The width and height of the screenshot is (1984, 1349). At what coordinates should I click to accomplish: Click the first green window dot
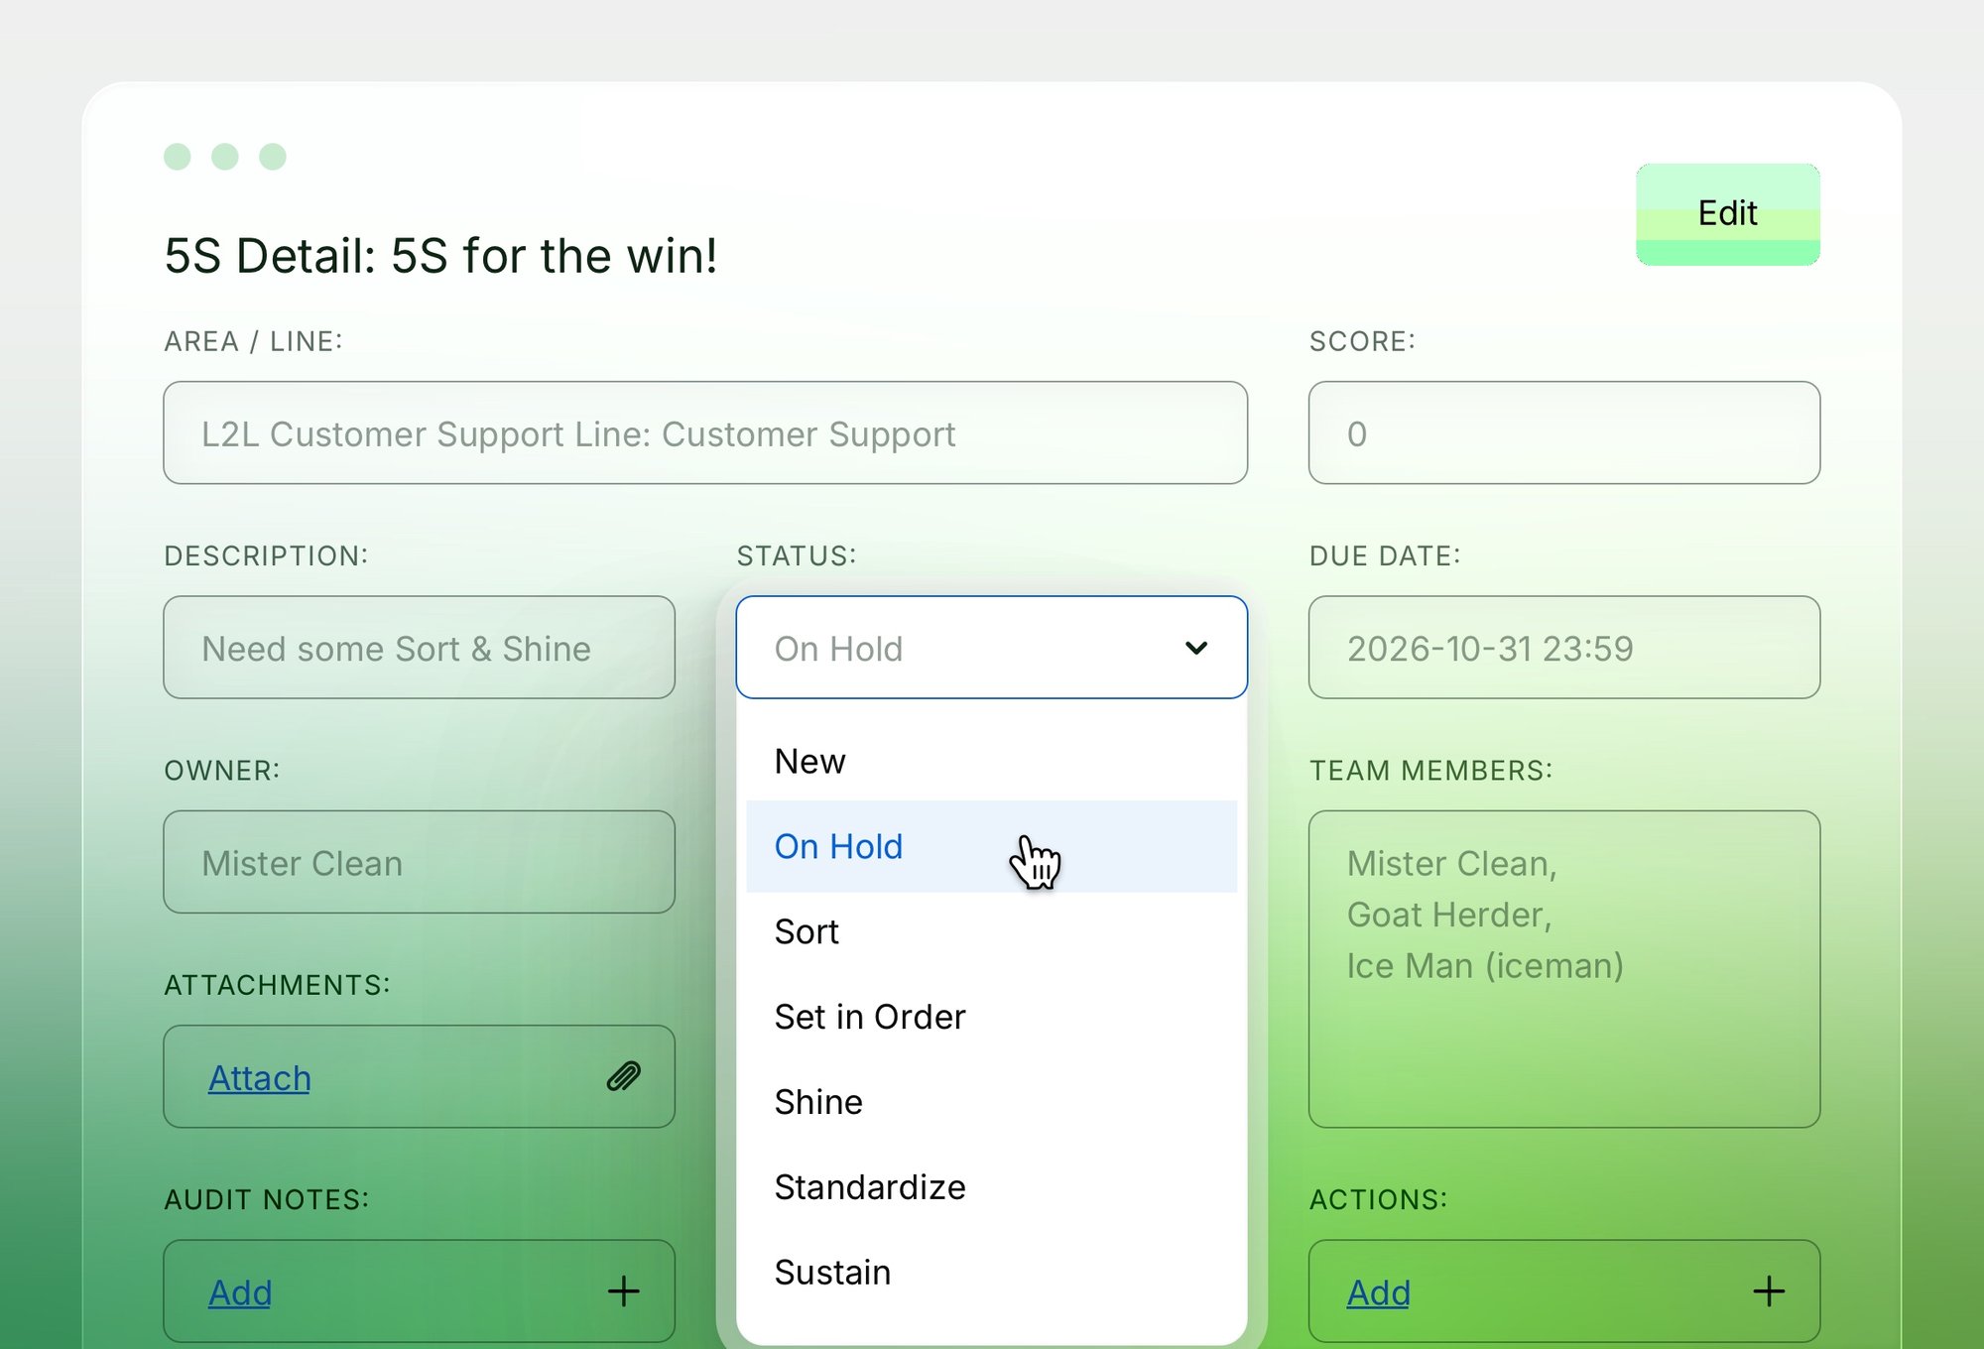pos(178,157)
